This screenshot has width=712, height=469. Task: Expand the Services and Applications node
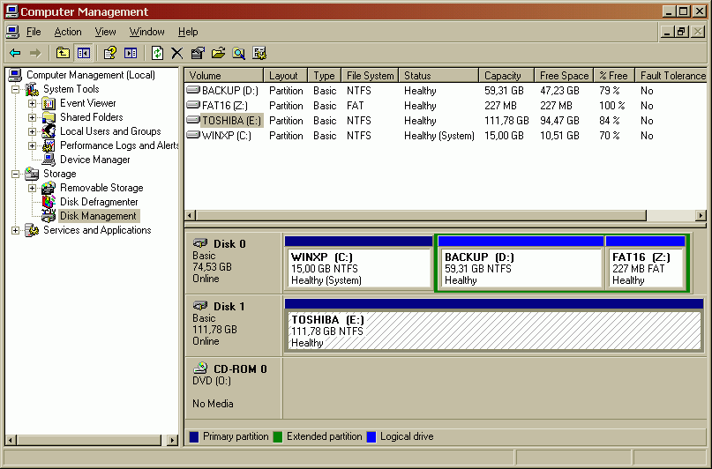coord(15,230)
